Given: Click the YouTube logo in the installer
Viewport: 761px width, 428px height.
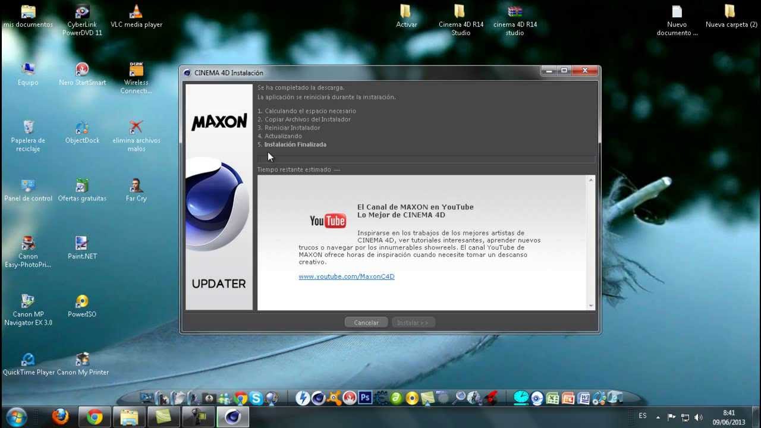Looking at the screenshot, I should (328, 221).
